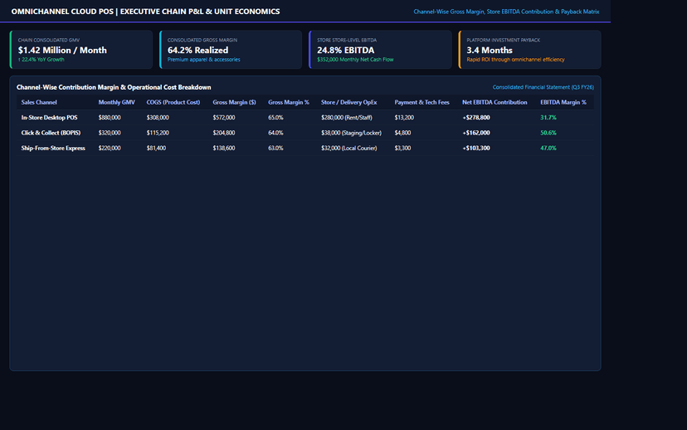Click the 'Monthly GMV' column header

(116, 102)
